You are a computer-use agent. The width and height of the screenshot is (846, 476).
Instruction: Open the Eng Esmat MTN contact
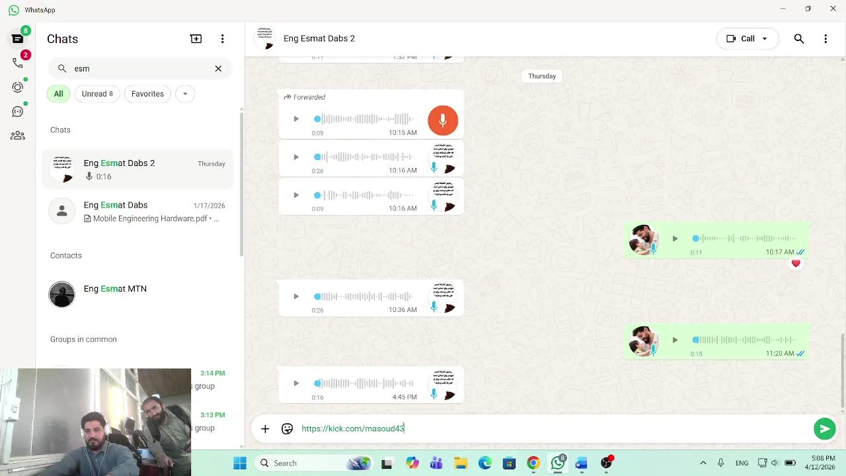pyautogui.click(x=138, y=295)
